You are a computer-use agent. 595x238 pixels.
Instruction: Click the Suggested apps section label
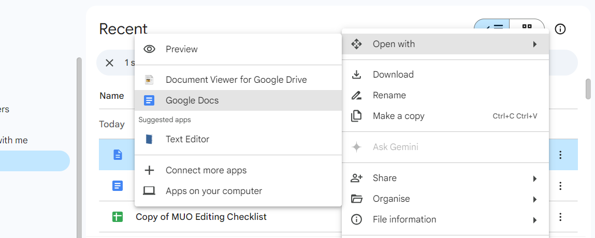pos(165,120)
